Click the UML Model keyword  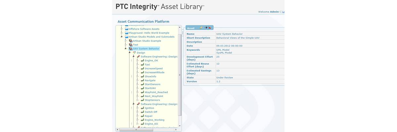(223, 50)
